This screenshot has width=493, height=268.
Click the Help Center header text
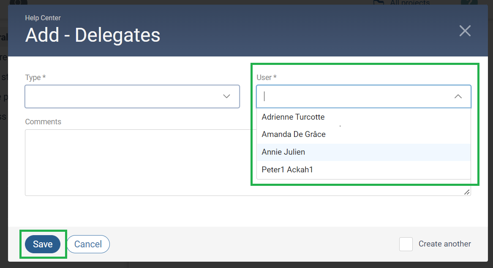[x=43, y=18]
